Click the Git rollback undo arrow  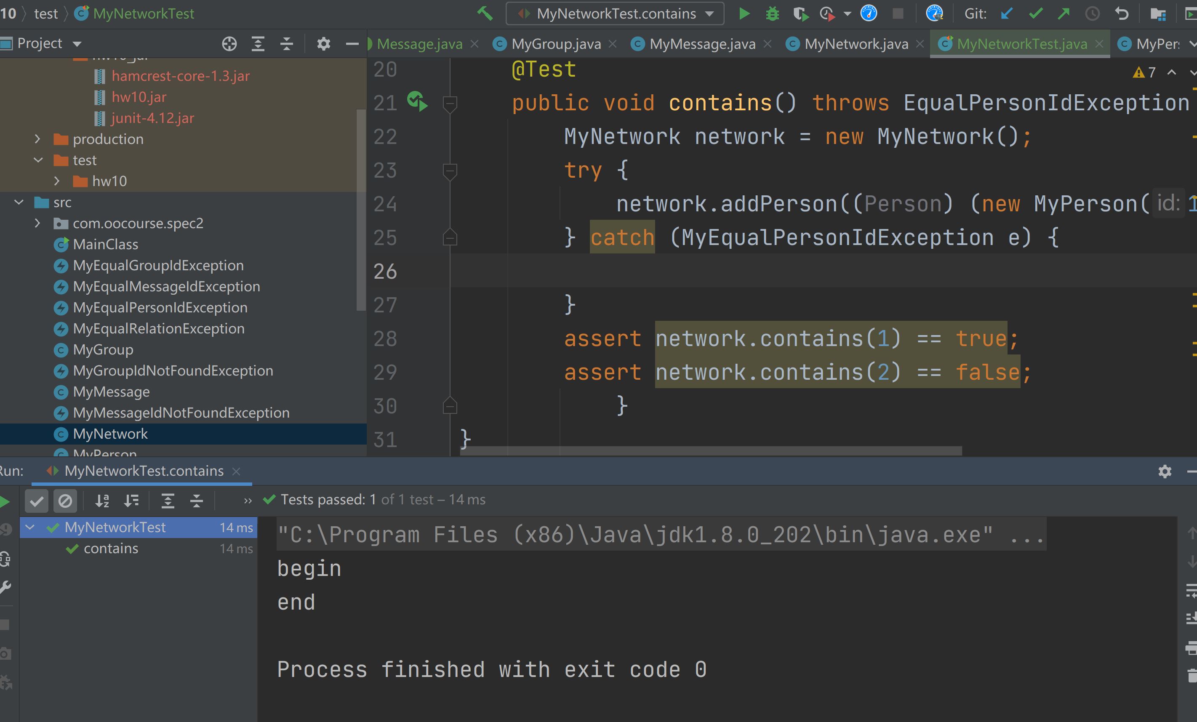(1121, 13)
